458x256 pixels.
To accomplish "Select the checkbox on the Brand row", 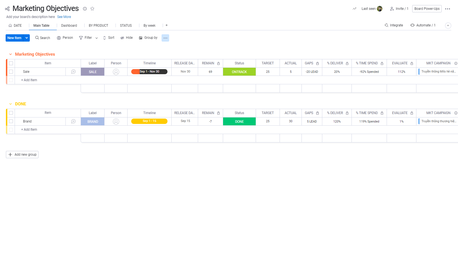I will (11, 121).
